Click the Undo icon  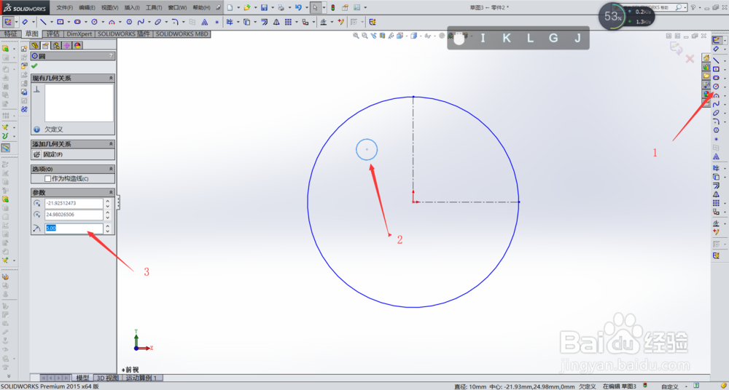pyautogui.click(x=298, y=7)
